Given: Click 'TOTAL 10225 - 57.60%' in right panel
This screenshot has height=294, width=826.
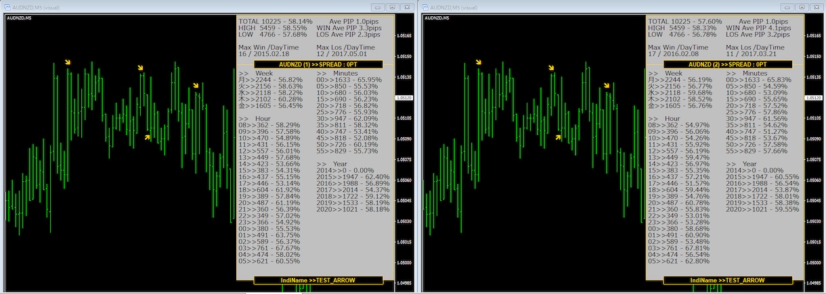Looking at the screenshot, I should 685,22.
